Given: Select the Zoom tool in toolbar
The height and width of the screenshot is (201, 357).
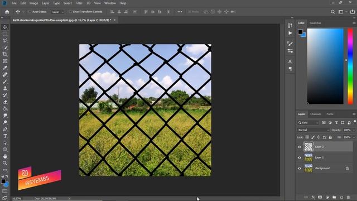Looking at the screenshot, I should click(5, 163).
